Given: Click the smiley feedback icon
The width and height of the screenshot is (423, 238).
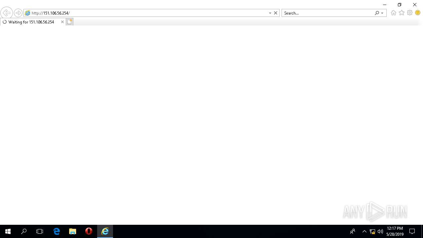Looking at the screenshot, I should (x=418, y=13).
